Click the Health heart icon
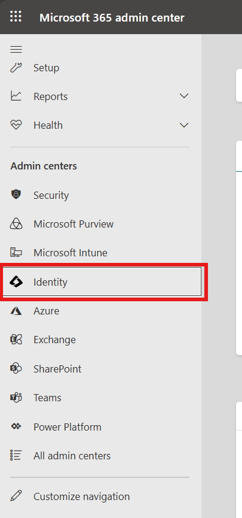 pyautogui.click(x=16, y=125)
